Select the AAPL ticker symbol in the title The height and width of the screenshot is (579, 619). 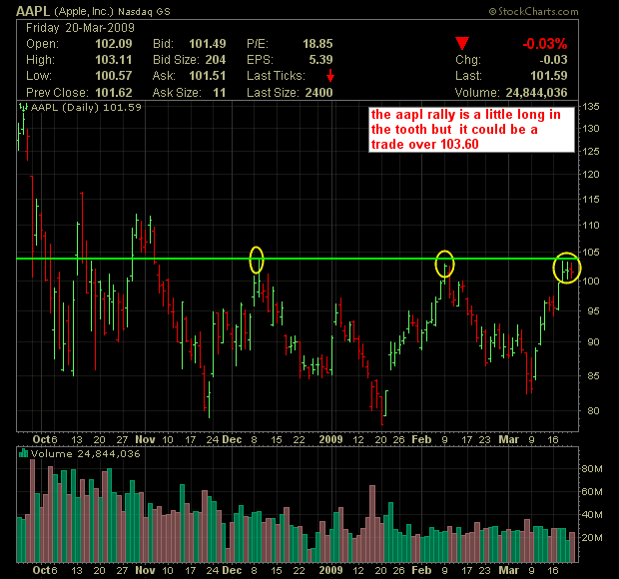33,11
